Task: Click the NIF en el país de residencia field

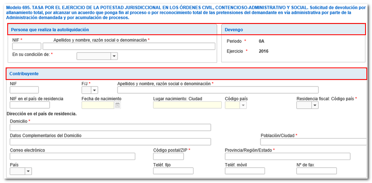Action: pyautogui.click(x=29, y=105)
